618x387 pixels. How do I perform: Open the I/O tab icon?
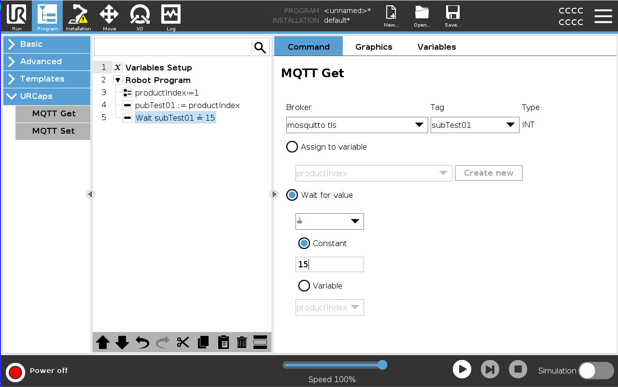[x=140, y=16]
